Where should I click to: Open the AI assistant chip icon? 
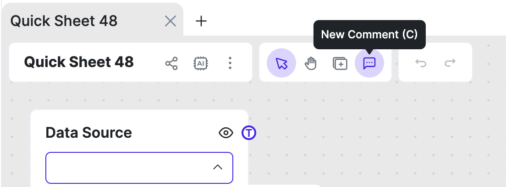pos(201,63)
